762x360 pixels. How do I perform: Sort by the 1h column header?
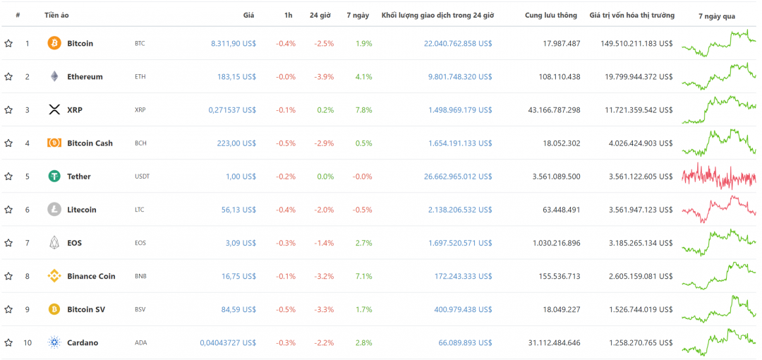(289, 15)
